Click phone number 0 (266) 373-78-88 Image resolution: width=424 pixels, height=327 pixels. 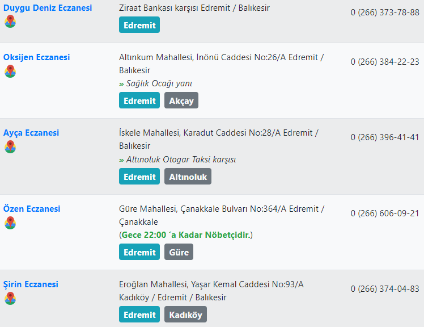[385, 12]
